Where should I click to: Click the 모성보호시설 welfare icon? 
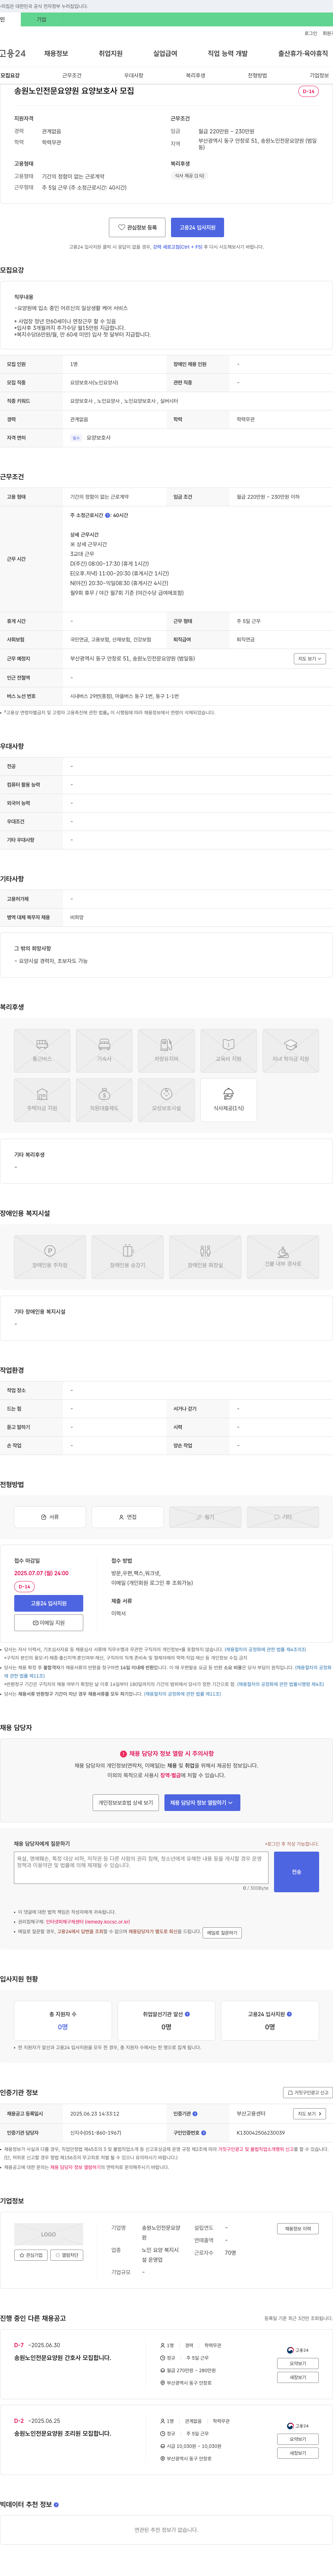pyautogui.click(x=166, y=1100)
